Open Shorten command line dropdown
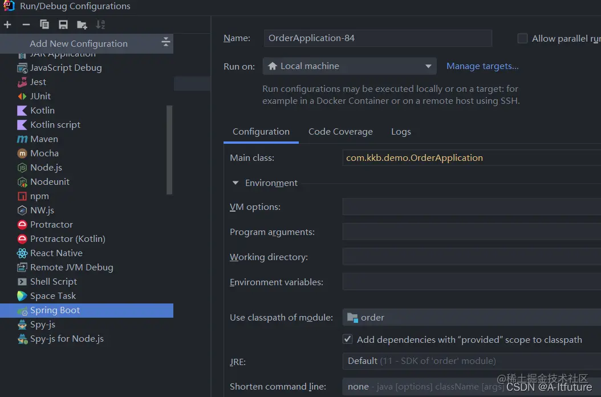 [x=472, y=387]
